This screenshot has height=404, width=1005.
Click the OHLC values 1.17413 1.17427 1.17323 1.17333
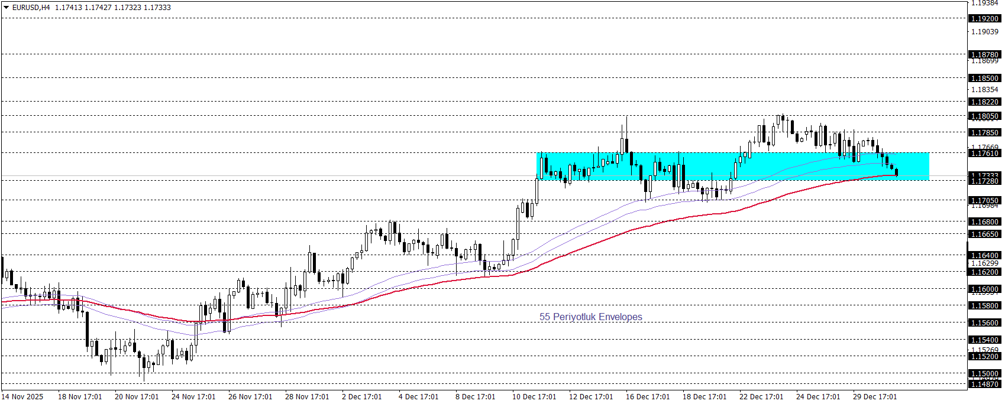113,8
